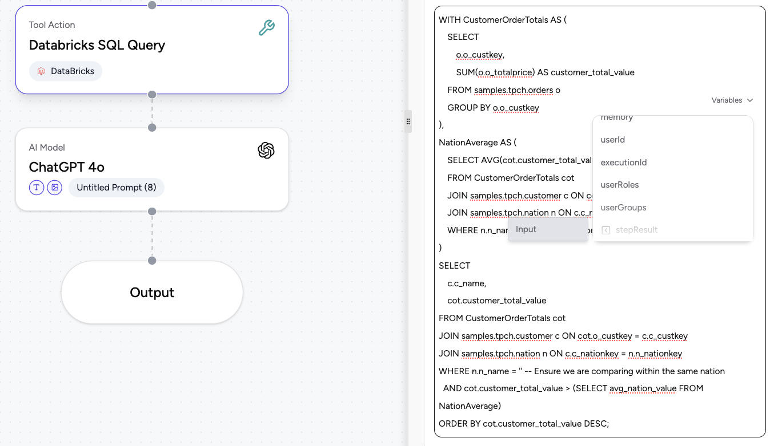Choose userRoles variable

(673, 185)
